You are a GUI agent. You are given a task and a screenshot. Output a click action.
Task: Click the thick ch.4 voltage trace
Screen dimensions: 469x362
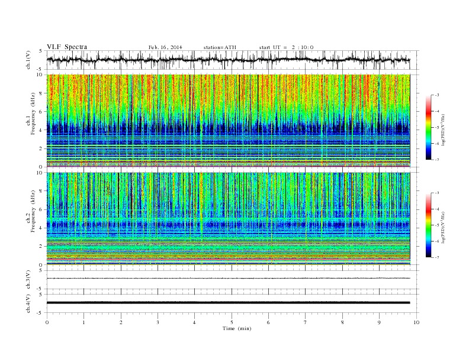(x=228, y=303)
